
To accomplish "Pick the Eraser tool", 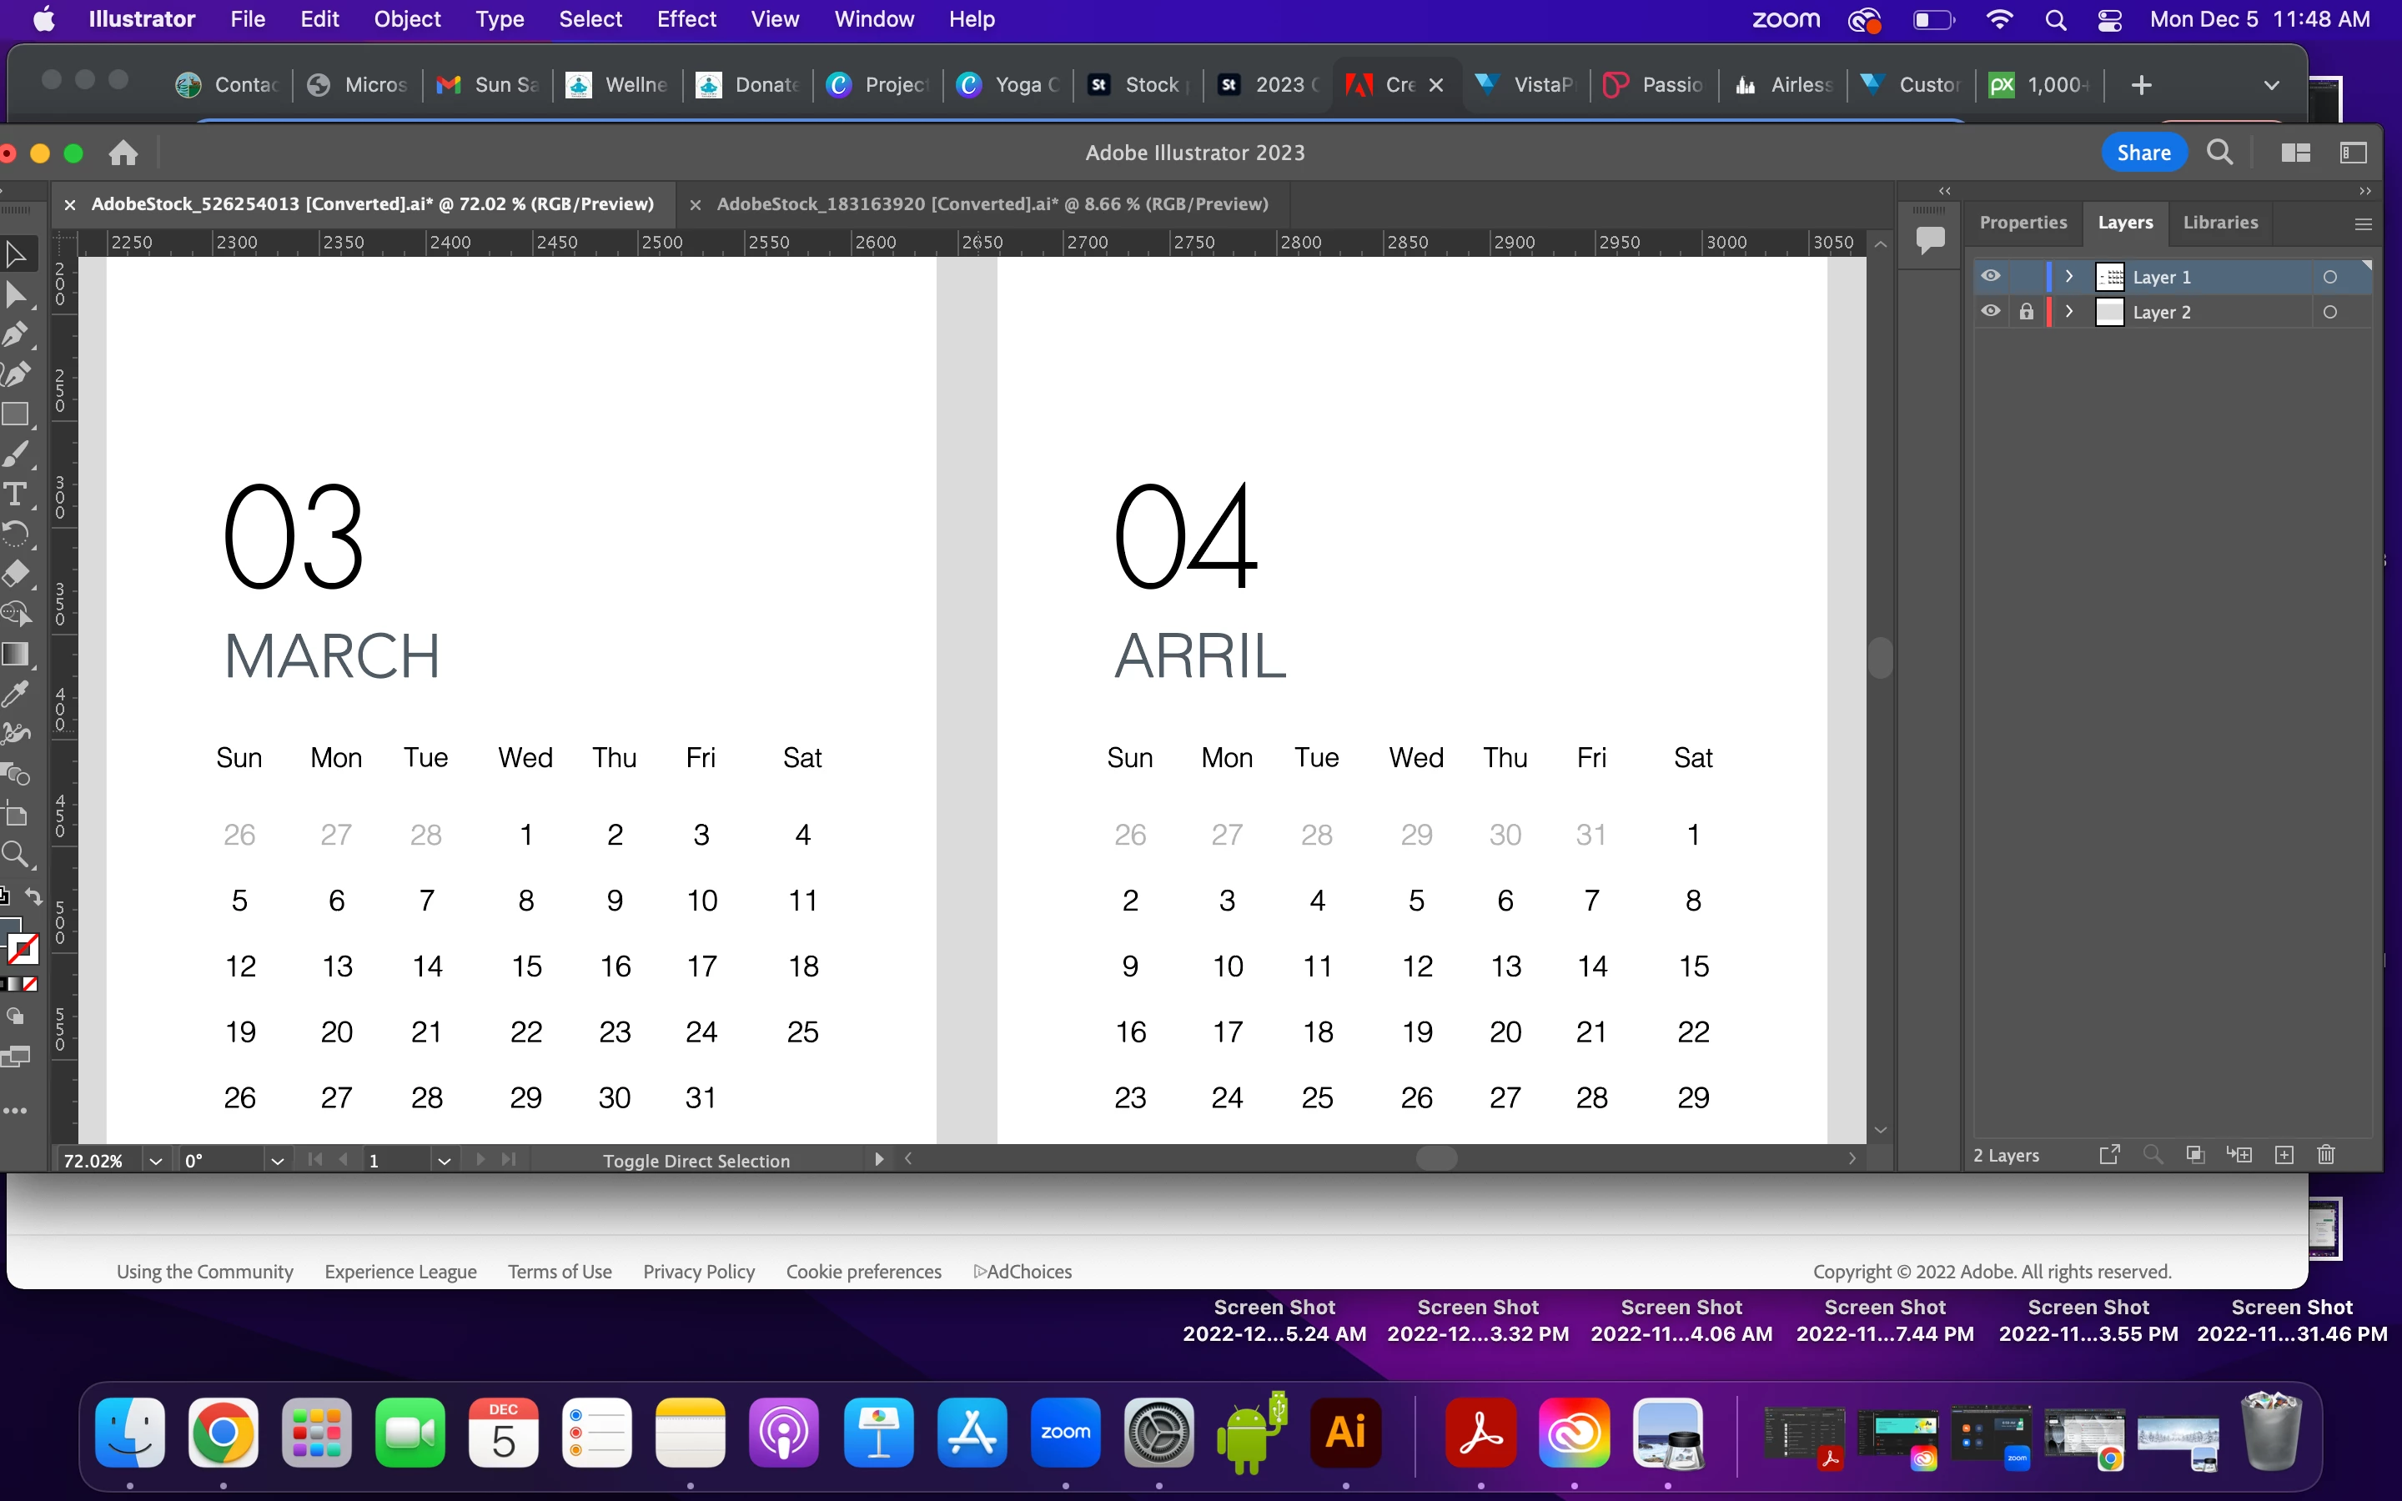I will pos(15,574).
